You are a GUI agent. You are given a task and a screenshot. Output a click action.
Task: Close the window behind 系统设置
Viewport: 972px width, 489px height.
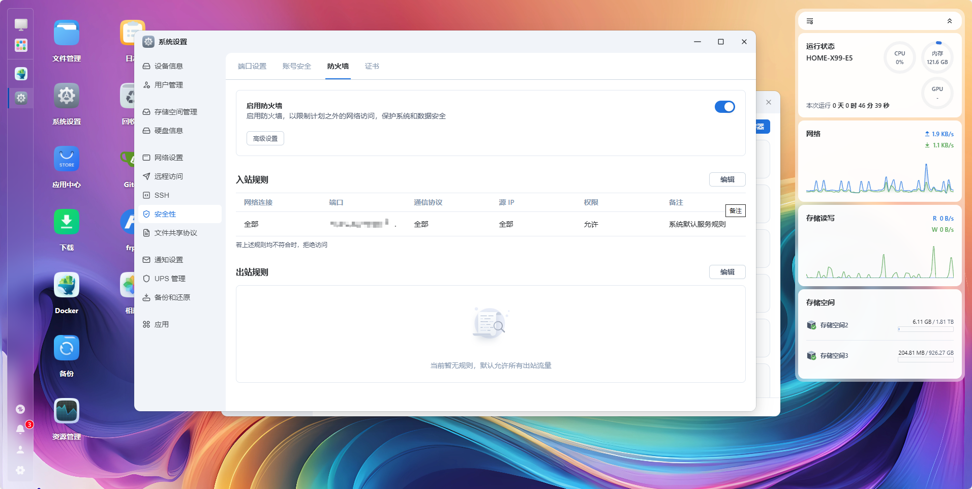pos(769,102)
